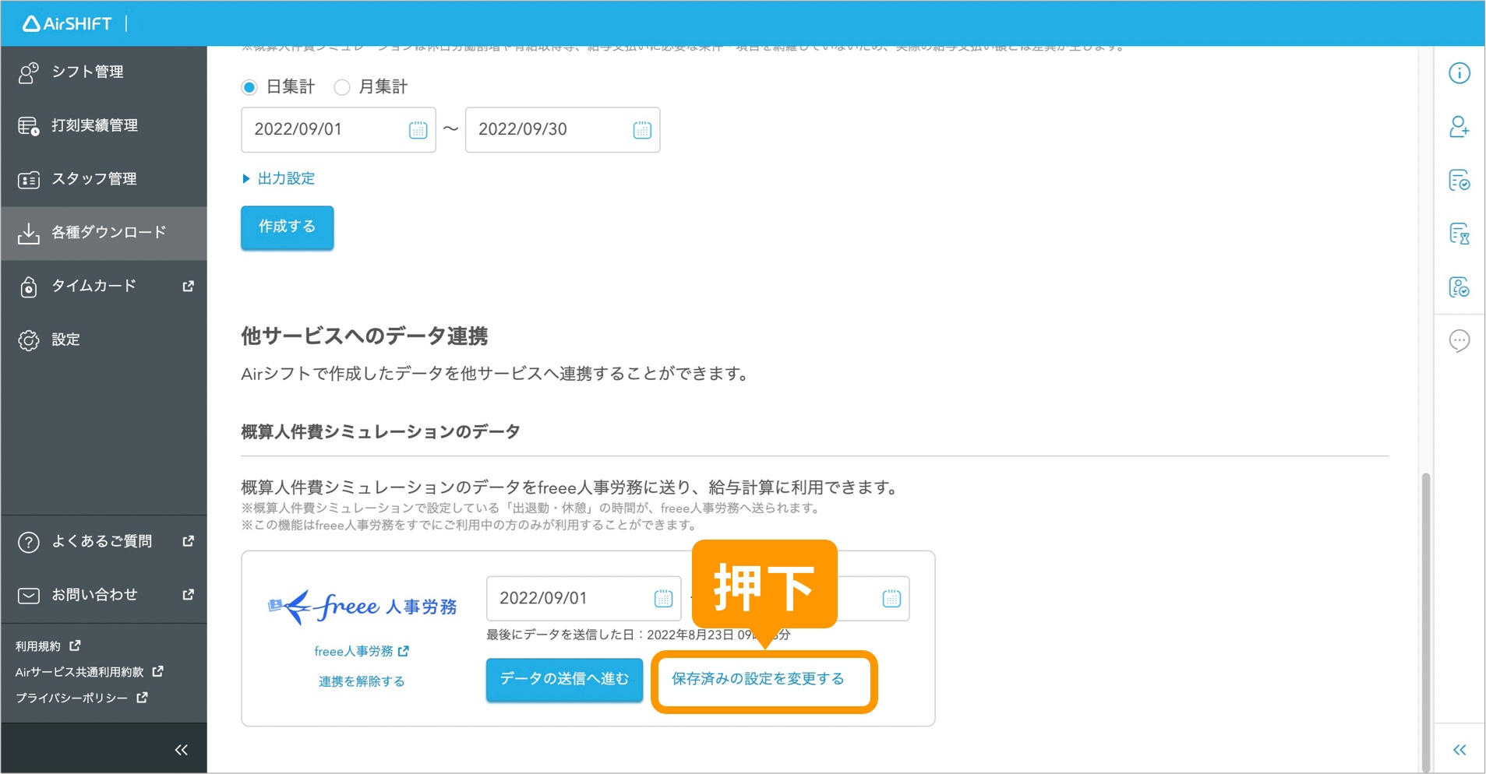Select the 日集計 radio button

(x=249, y=86)
